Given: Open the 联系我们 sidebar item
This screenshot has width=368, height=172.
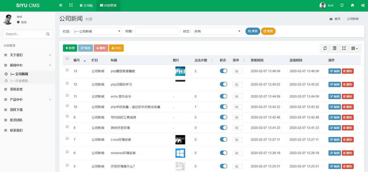Looking at the screenshot, I should click(x=28, y=130).
